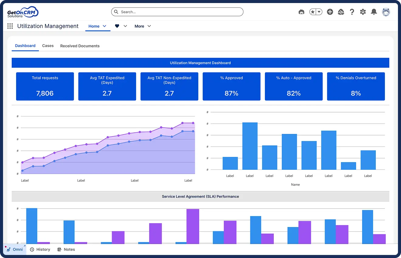This screenshot has width=401, height=258.
Task: Open the Setup gear icon
Action: 363,12
